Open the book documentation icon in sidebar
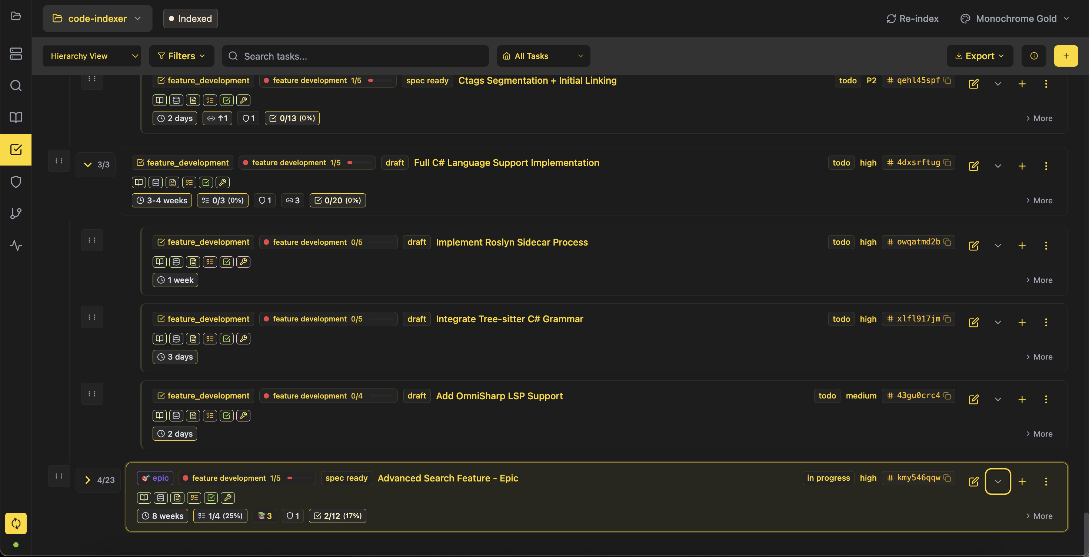Screen dimensions: 1089x557 16,117
